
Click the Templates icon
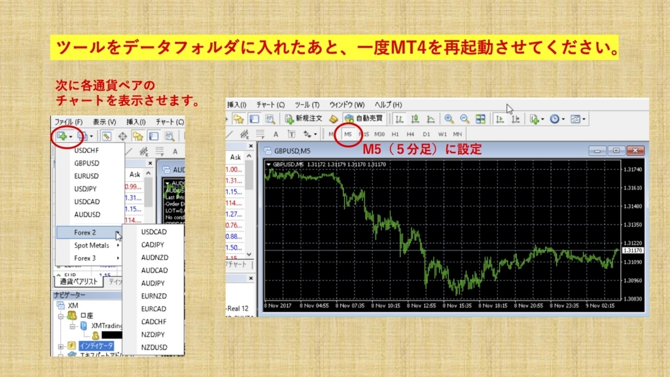click(575, 119)
